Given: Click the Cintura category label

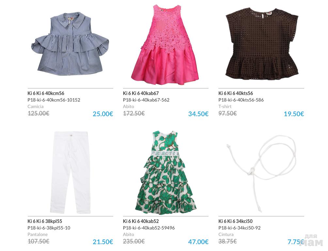Looking at the screenshot, I should pos(226,234).
